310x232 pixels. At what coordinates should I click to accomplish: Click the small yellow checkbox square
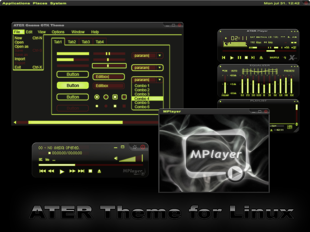pos(115,106)
